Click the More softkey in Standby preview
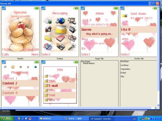 pos(35,54)
